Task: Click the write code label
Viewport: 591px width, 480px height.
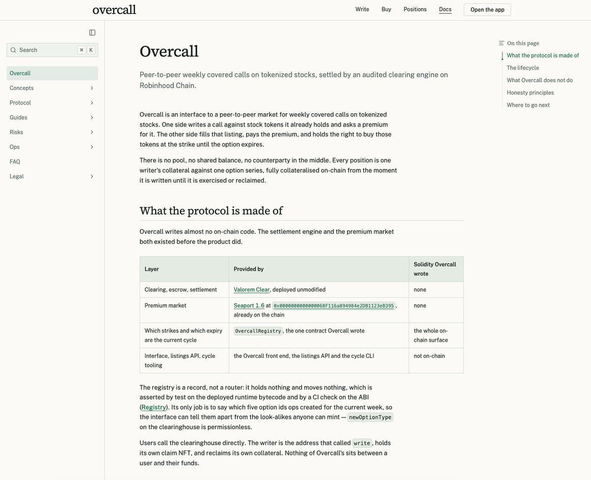Action: pos(362,443)
